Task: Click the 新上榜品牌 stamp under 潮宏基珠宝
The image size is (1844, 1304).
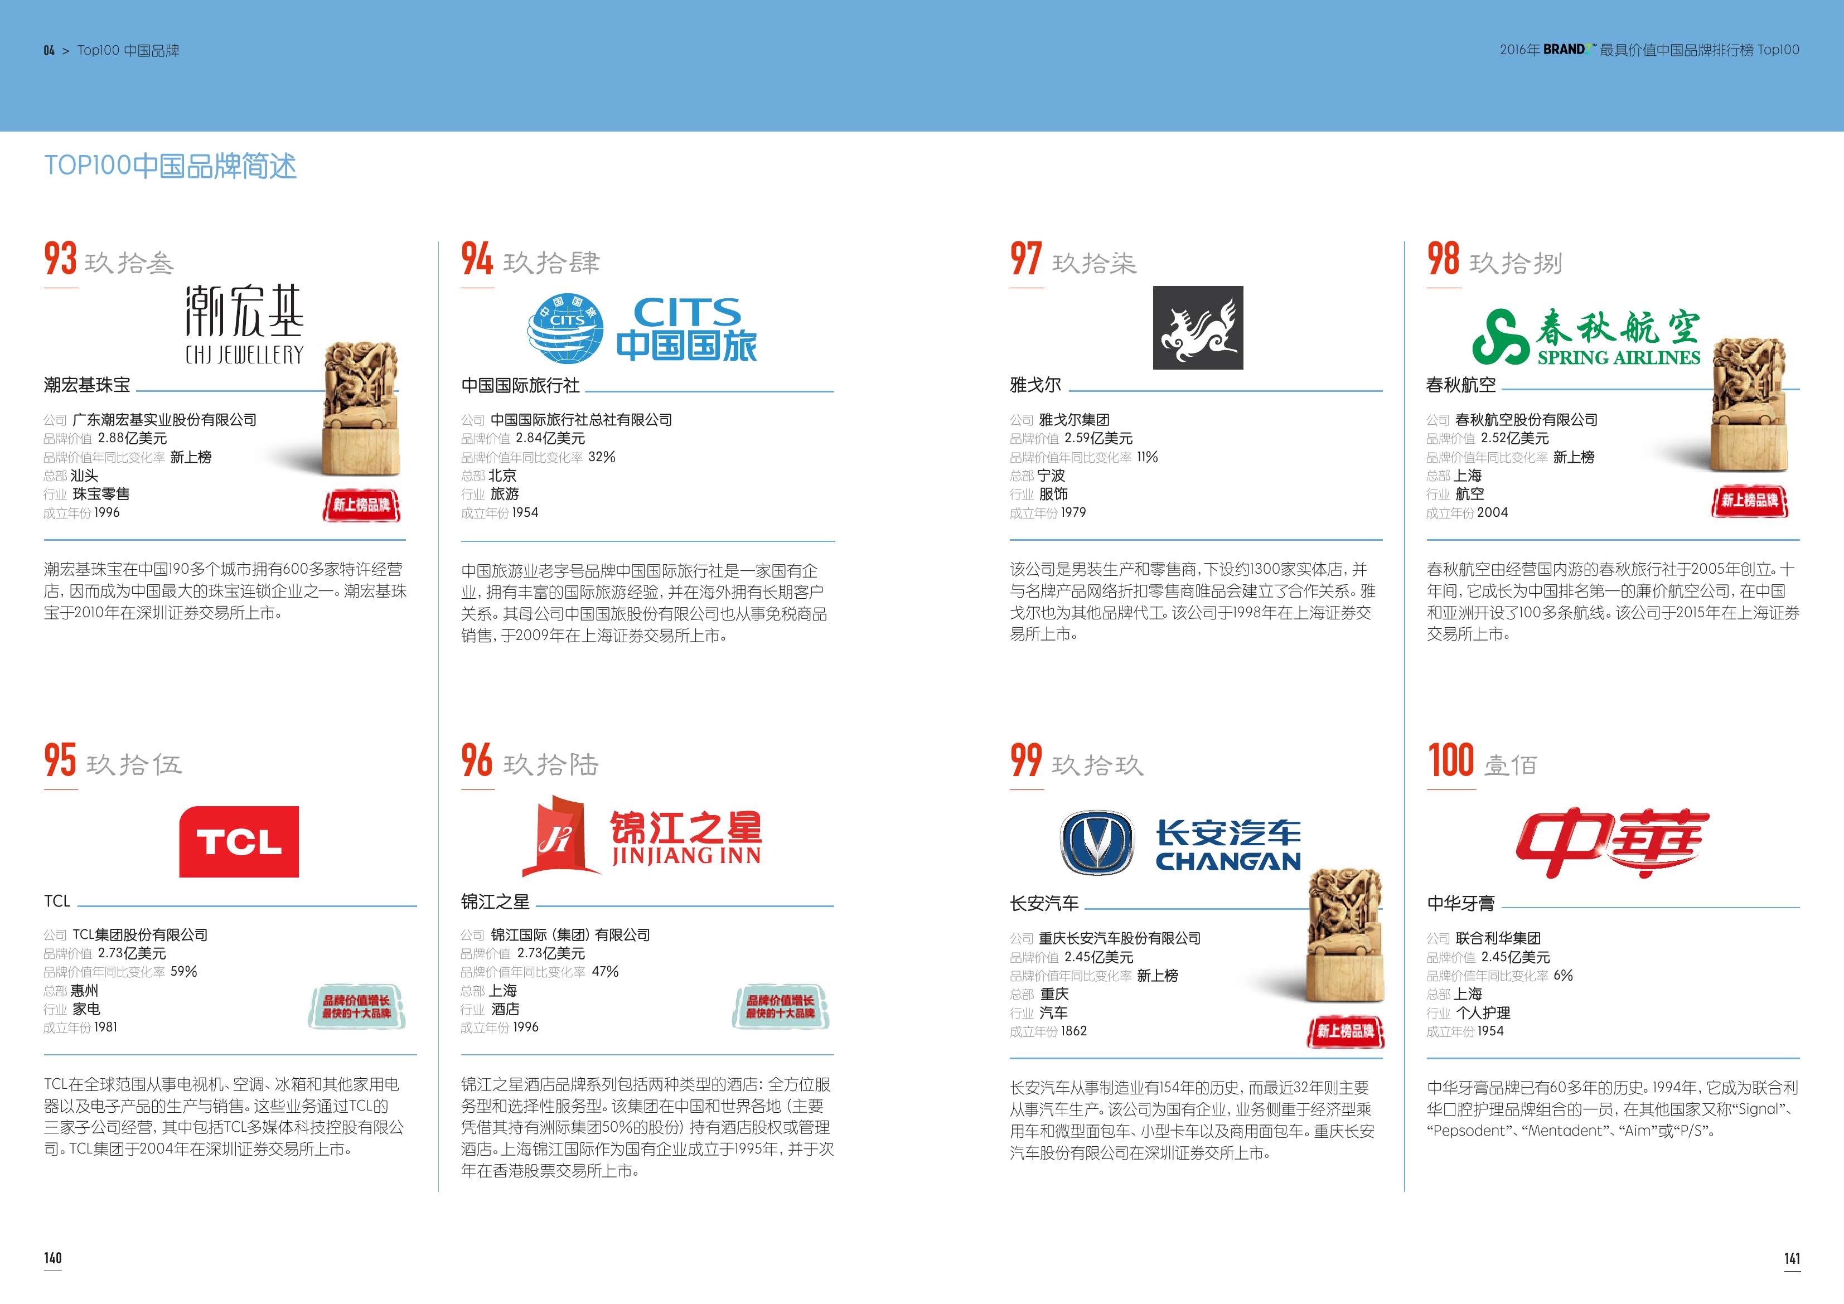Action: [x=361, y=505]
